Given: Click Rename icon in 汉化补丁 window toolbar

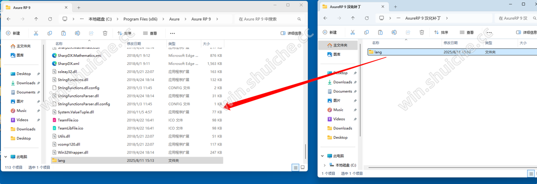Looking at the screenshot, I should 394,32.
